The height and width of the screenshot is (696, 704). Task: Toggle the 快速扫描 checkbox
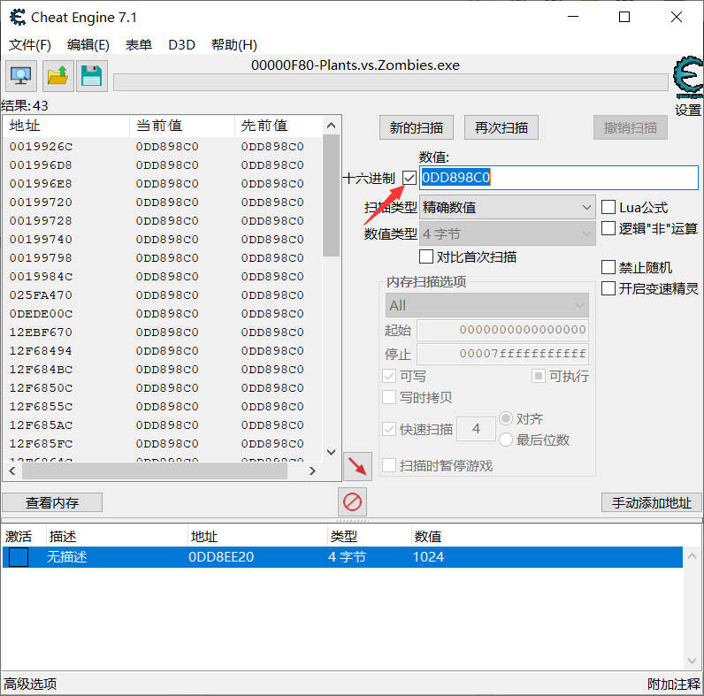[389, 429]
